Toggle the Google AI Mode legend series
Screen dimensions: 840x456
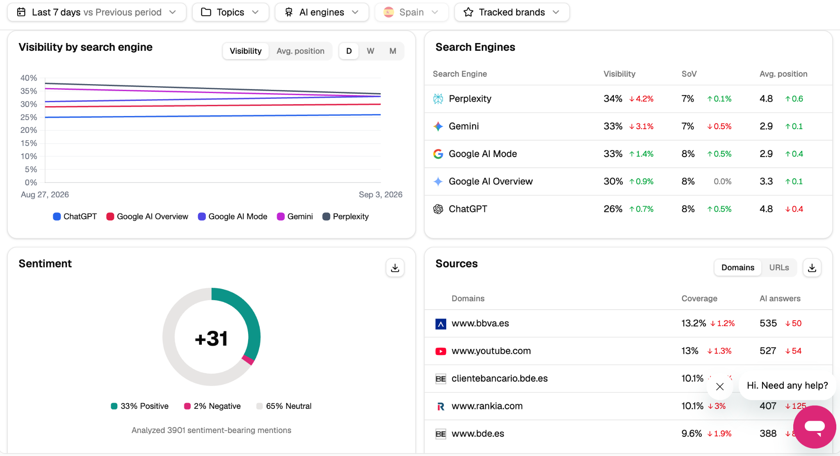pos(233,217)
